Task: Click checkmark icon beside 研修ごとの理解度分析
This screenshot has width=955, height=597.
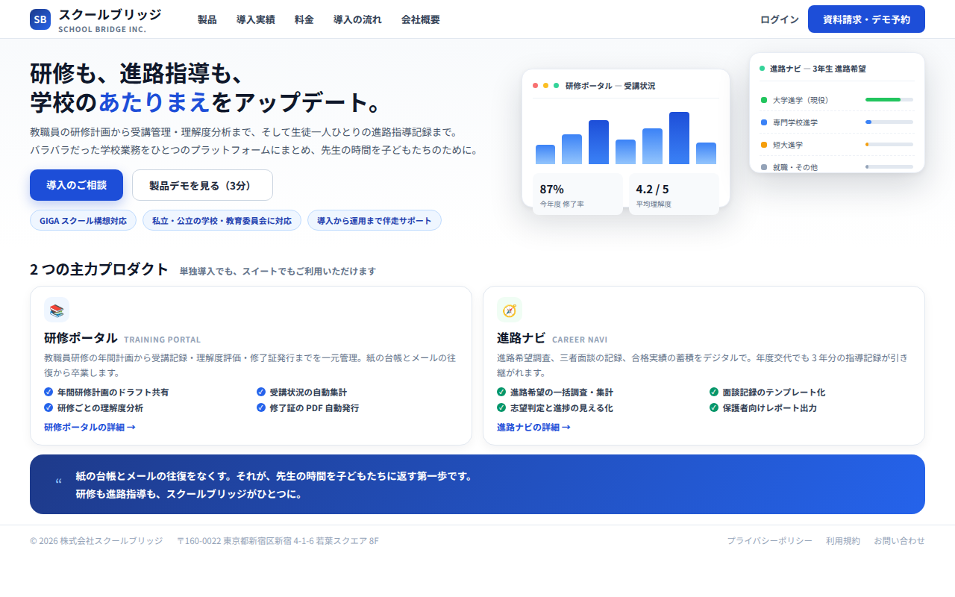Action: click(x=48, y=407)
